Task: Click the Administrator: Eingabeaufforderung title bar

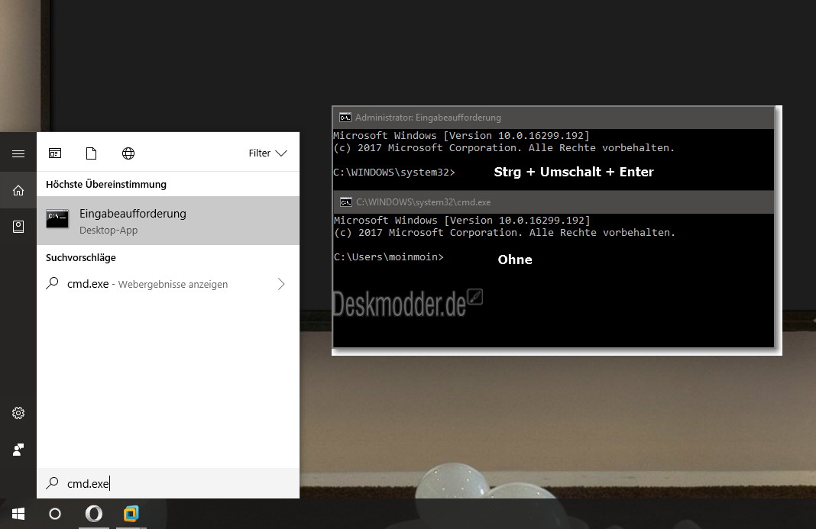Action: point(553,118)
